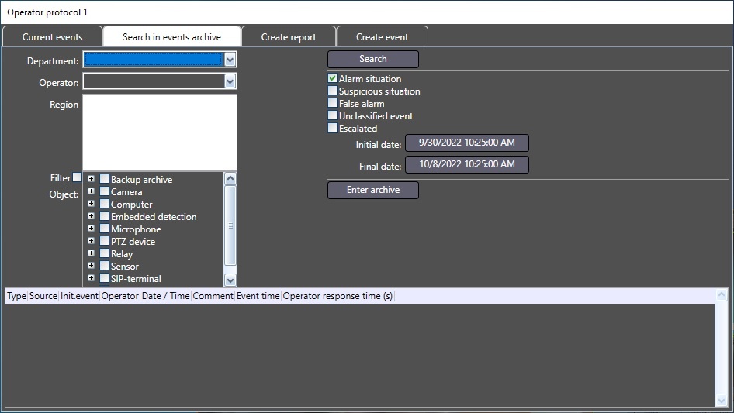Viewport: 734px width, 413px height.
Task: Toggle the Filter checkbox
Action: pyautogui.click(x=77, y=177)
